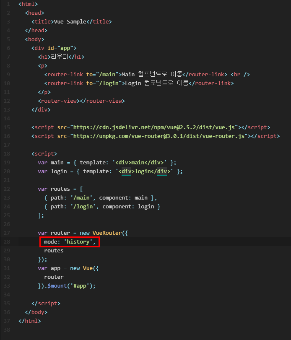The image size is (291, 340).
Task: Click the opening <p> tag on line 8
Action: (x=43, y=66)
